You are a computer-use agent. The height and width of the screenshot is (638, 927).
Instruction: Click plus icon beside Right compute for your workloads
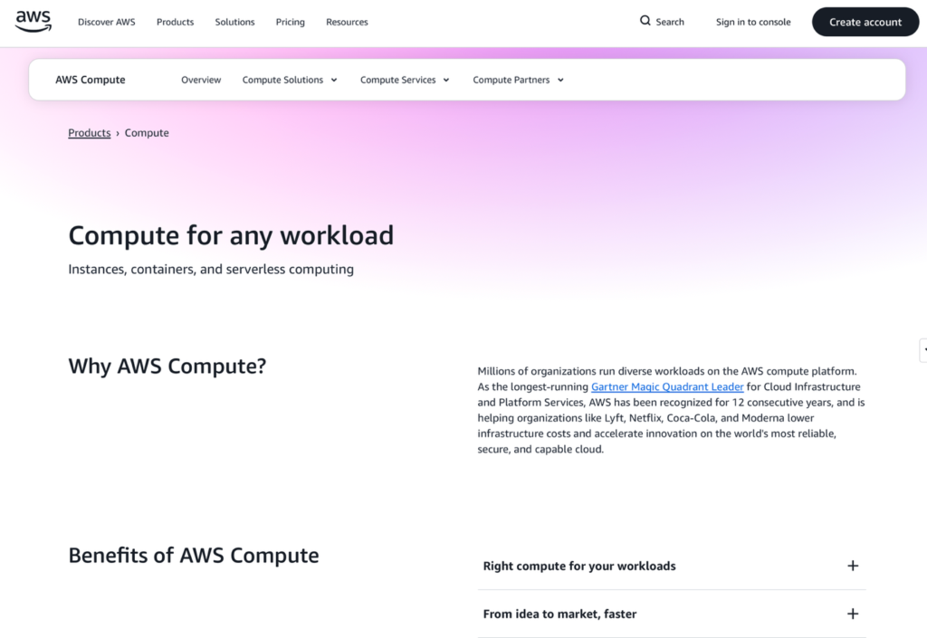[x=852, y=566]
